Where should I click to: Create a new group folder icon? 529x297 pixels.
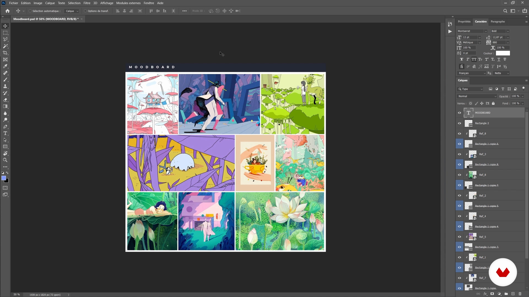506,294
